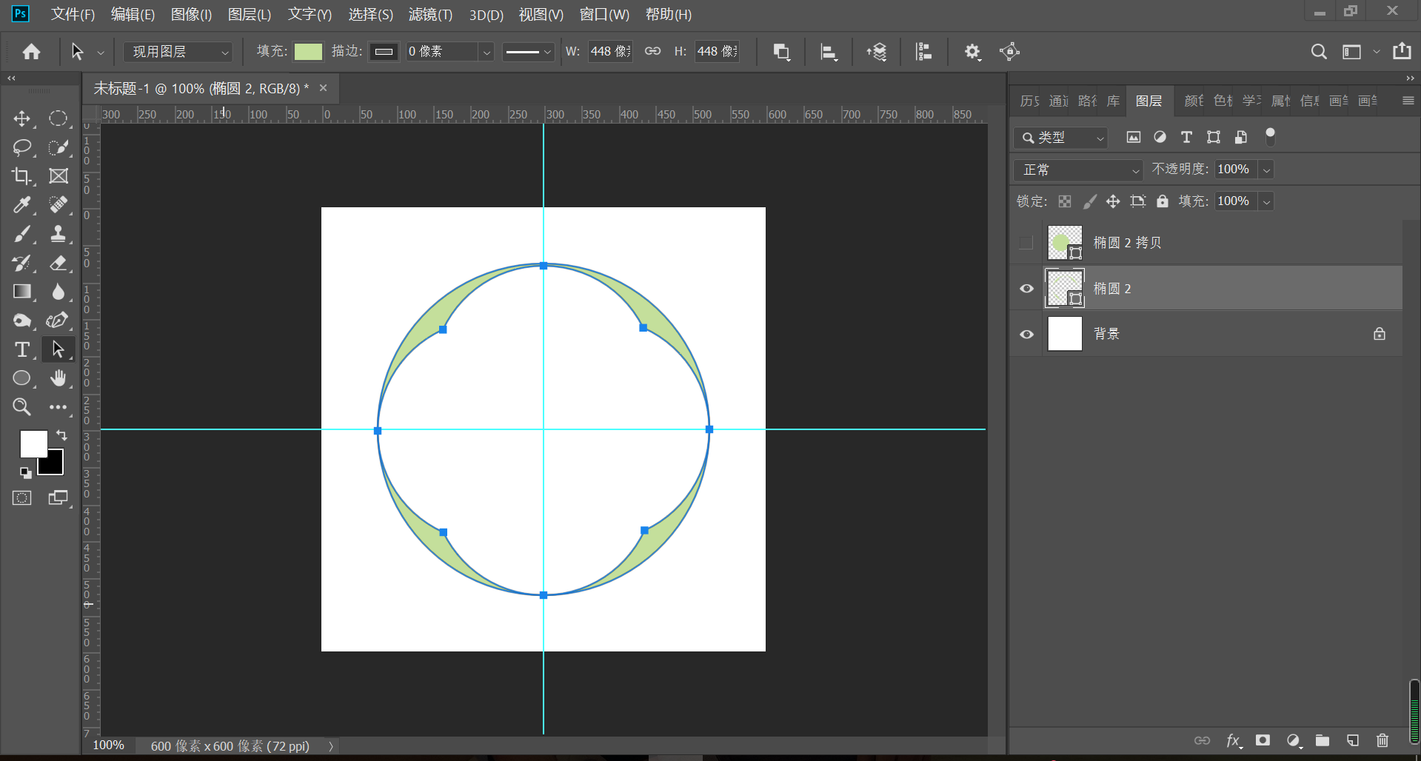Select the Brush tool
Image resolution: width=1421 pixels, height=761 pixels.
pos(21,234)
